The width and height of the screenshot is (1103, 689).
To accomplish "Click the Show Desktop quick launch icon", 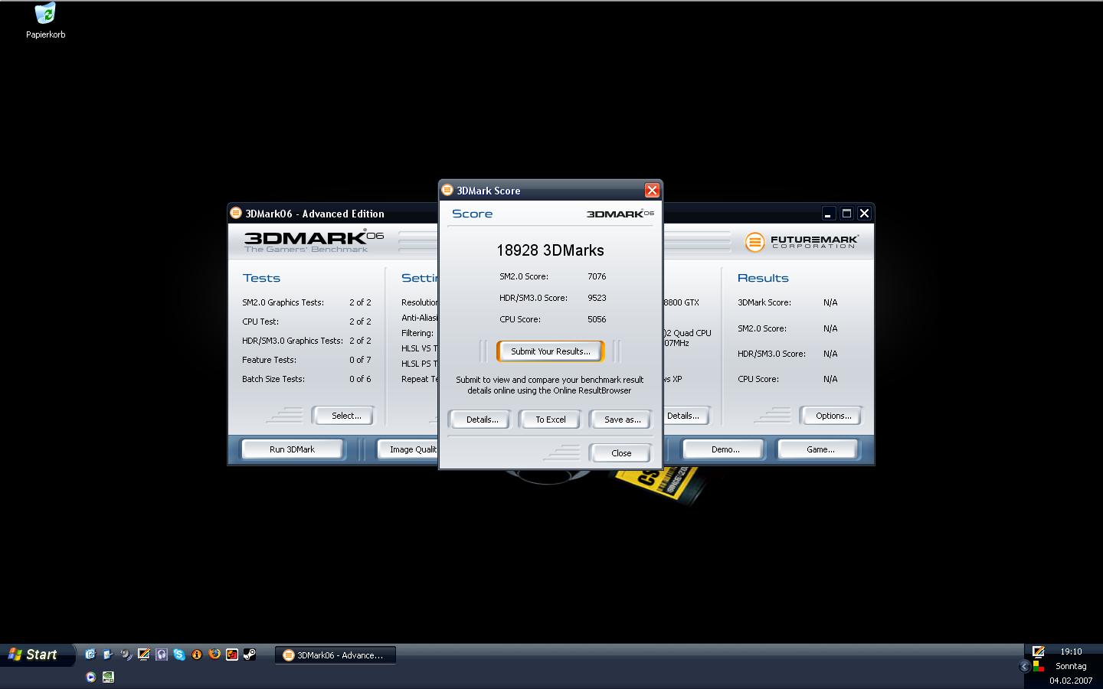I will [108, 655].
